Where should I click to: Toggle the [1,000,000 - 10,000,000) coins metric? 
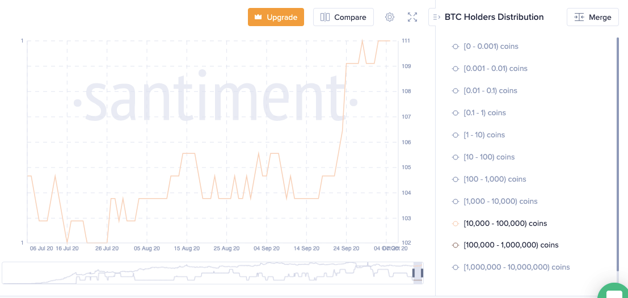[x=510, y=267]
